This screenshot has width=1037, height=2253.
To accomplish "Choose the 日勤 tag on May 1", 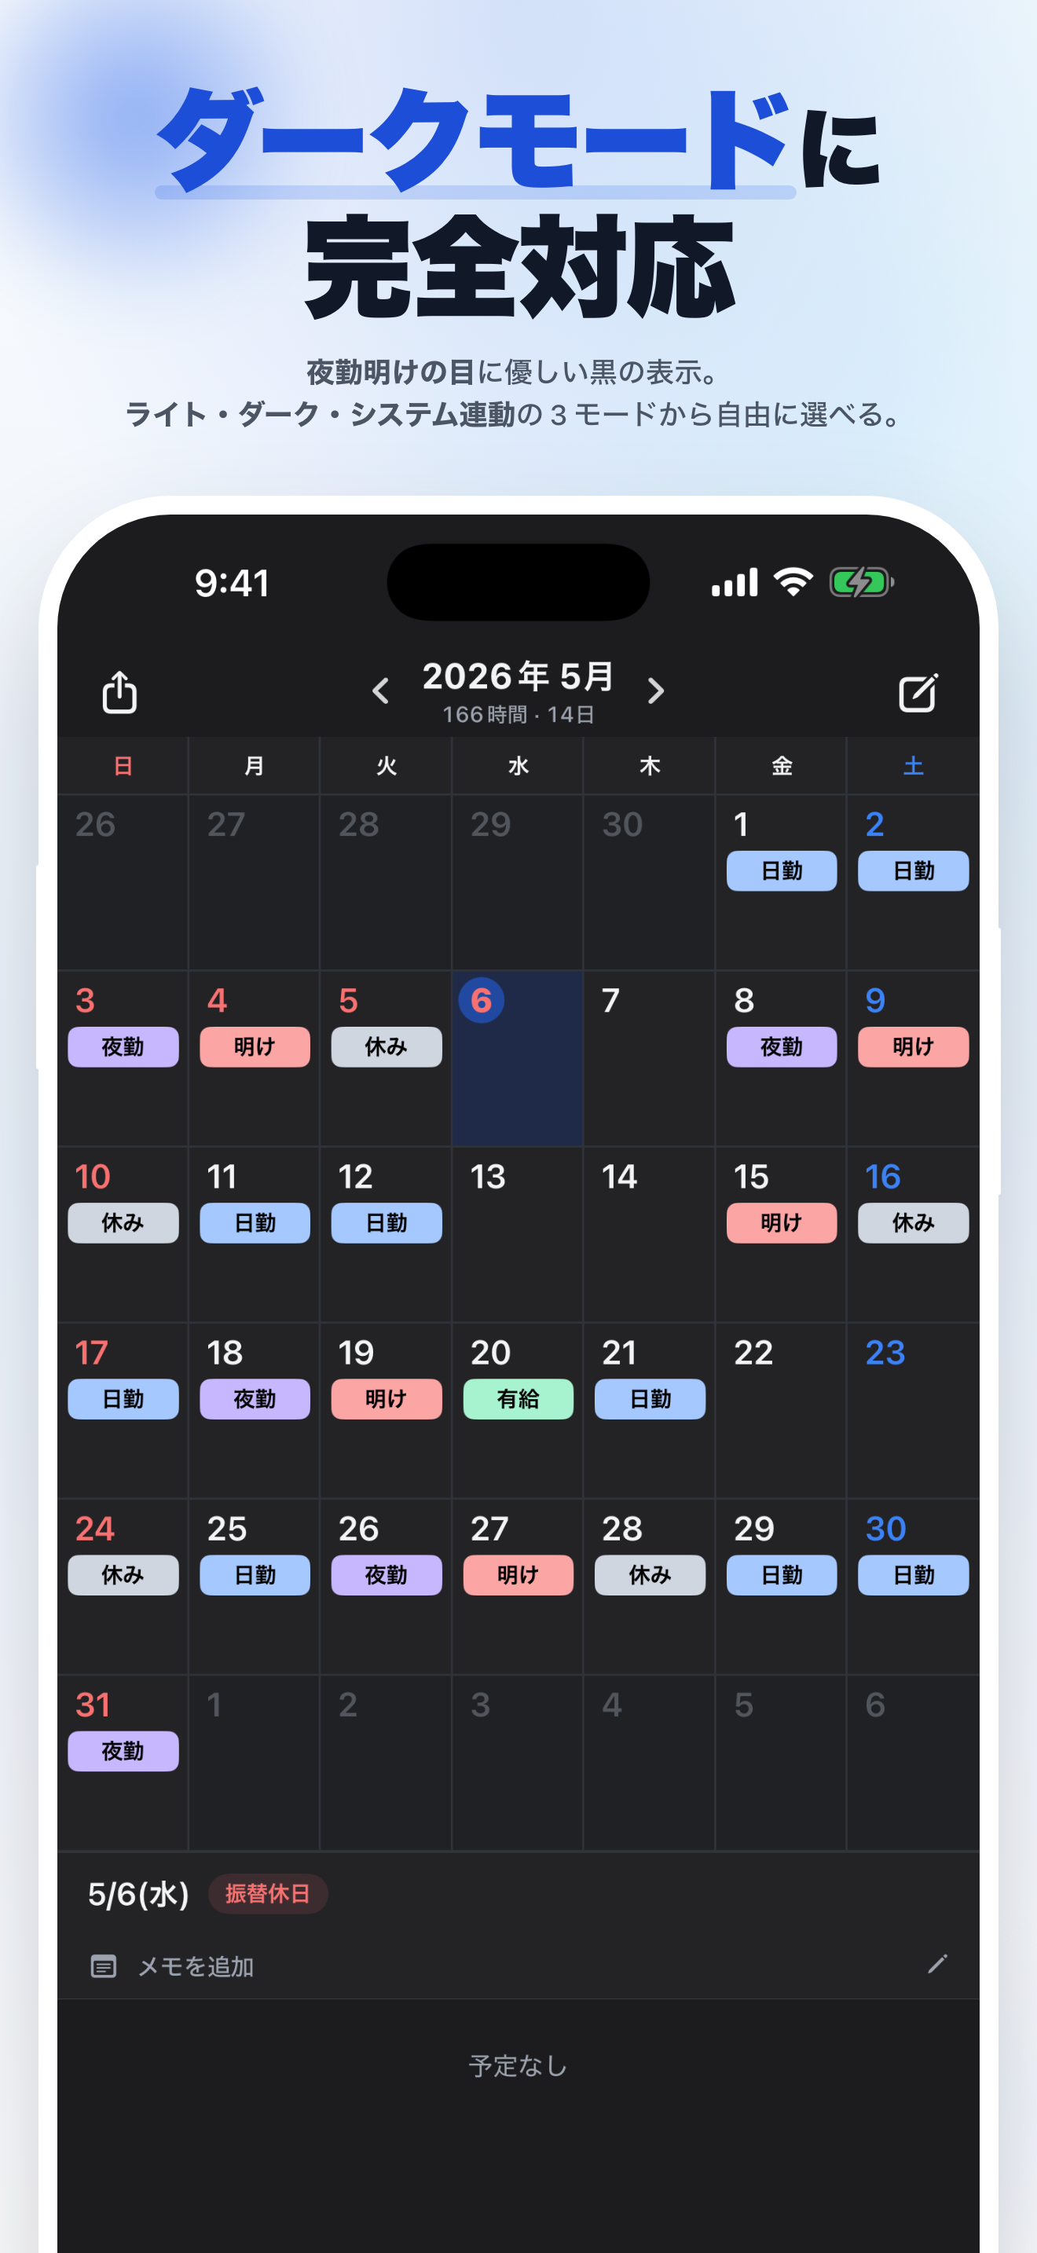I will coord(782,870).
